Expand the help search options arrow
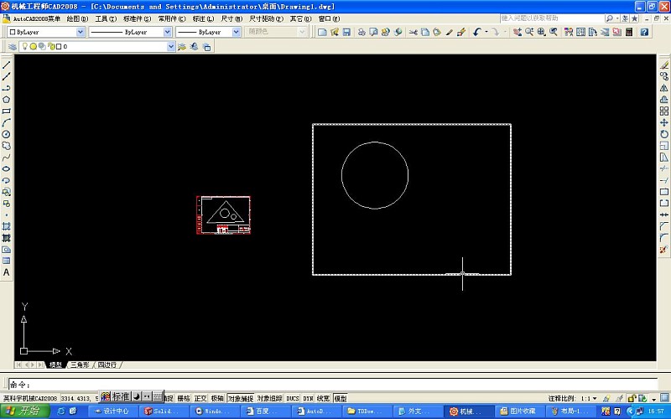 (617, 18)
